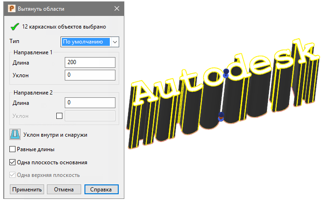Uncheck Одна плоскость основания checkbox
Screen dimensions: 328x205
pos(12,162)
